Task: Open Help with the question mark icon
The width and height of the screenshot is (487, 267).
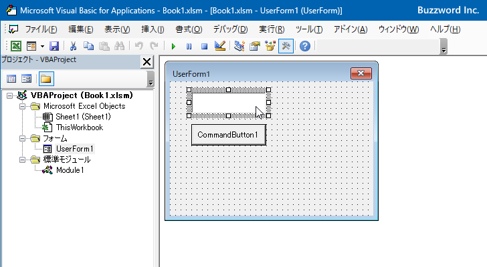Action: [305, 46]
